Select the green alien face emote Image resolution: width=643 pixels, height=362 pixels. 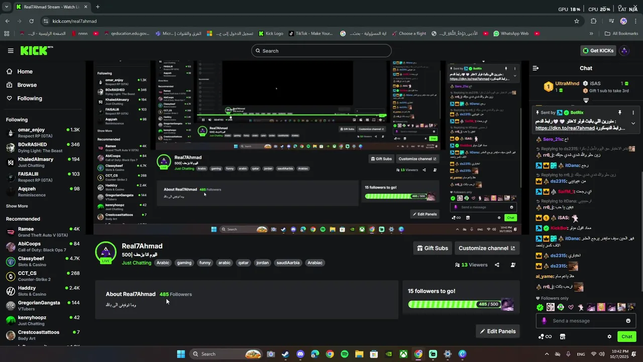click(x=561, y=307)
